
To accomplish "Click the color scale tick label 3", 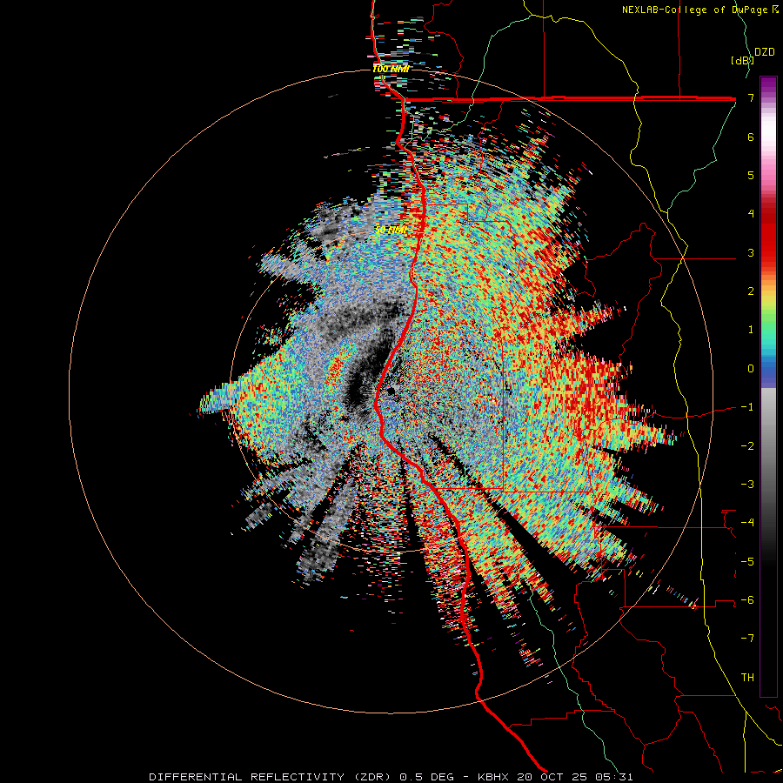I will click(751, 252).
